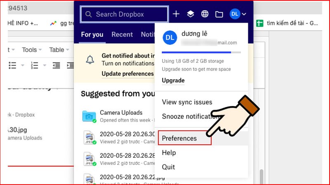Click the plus icon to create new
The height and width of the screenshot is (185, 330).
tap(176, 14)
